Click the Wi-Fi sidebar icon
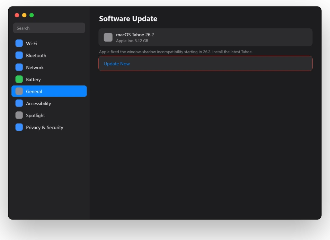The height and width of the screenshot is (240, 330). tap(19, 43)
